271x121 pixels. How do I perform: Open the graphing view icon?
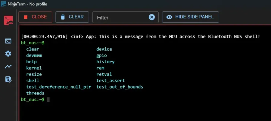pos(8,67)
